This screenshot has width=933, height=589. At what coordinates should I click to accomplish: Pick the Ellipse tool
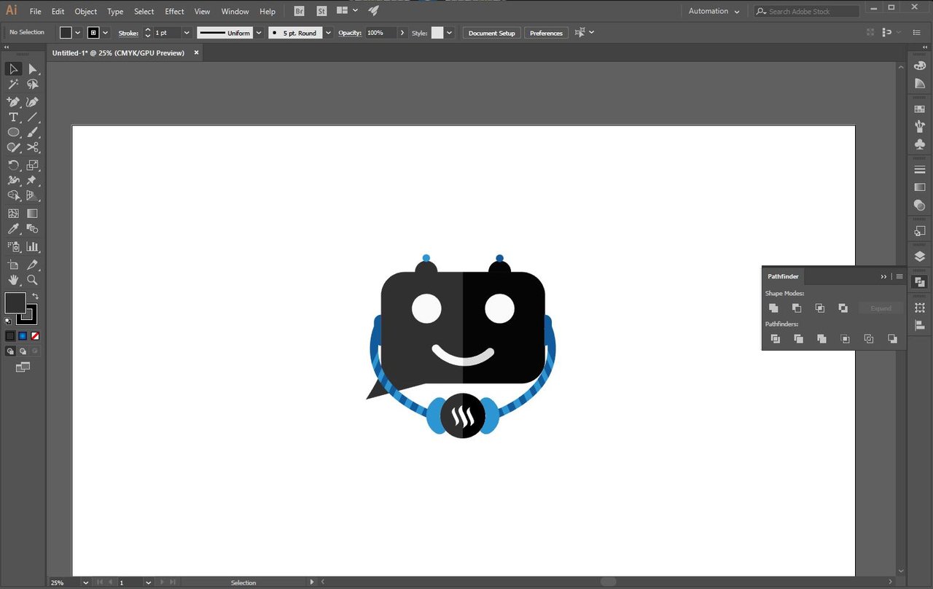[x=13, y=133]
